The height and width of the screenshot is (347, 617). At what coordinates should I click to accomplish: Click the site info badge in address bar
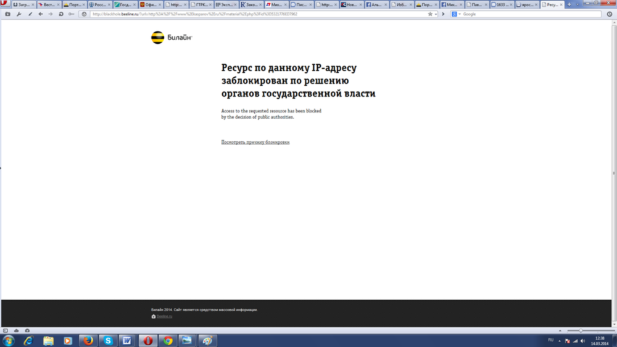click(x=84, y=14)
